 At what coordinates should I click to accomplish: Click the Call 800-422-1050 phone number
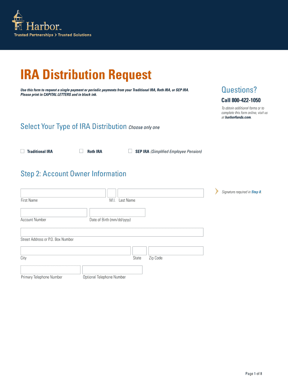(241, 100)
